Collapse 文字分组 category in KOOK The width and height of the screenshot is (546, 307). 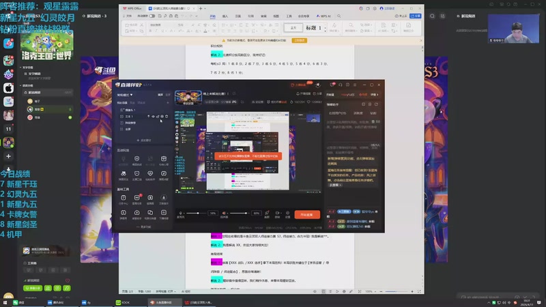pyautogui.click(x=27, y=68)
